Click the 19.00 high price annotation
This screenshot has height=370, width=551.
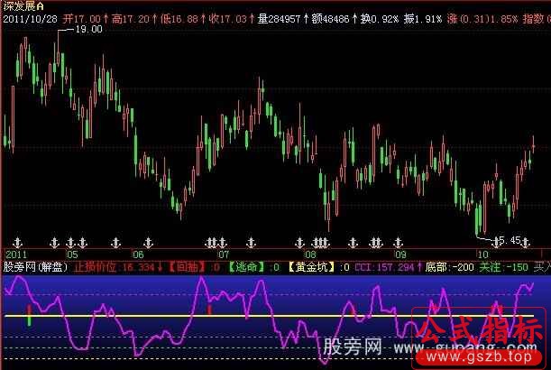click(x=88, y=29)
